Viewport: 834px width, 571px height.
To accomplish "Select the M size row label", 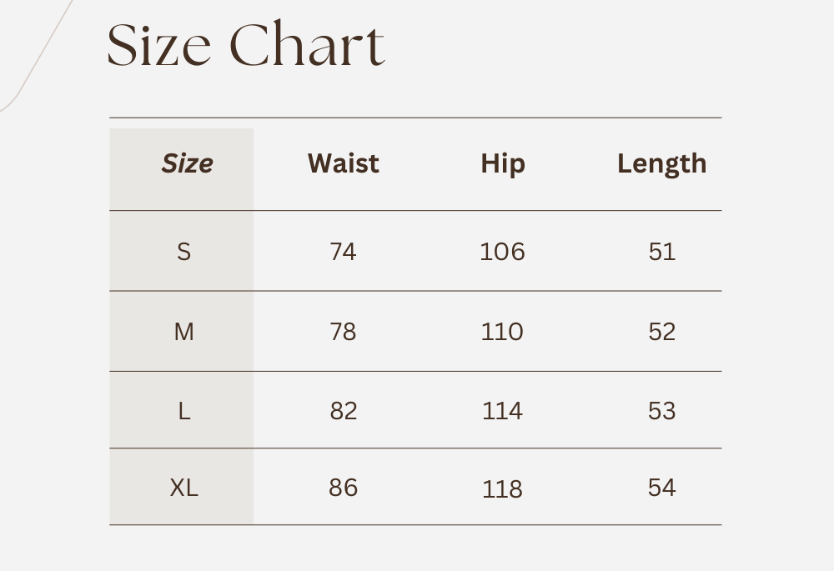I will coord(184,332).
